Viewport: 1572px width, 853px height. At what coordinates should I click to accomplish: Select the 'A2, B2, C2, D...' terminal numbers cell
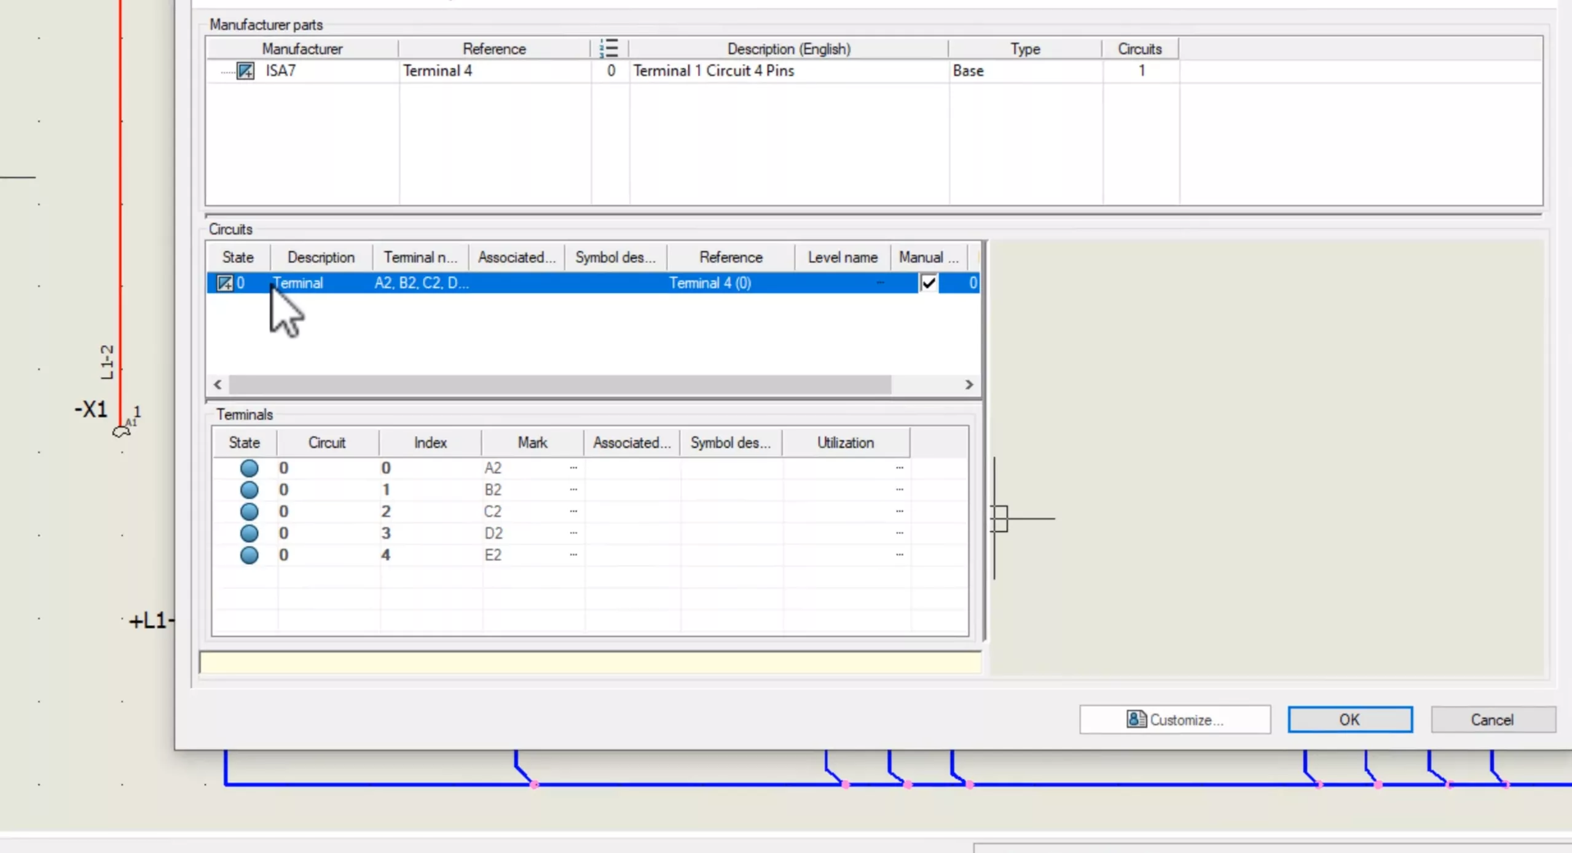click(x=422, y=283)
